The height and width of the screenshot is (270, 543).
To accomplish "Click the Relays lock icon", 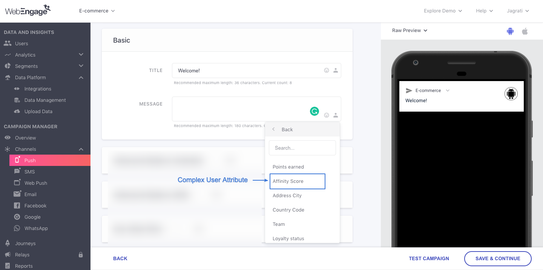I will [x=81, y=255].
